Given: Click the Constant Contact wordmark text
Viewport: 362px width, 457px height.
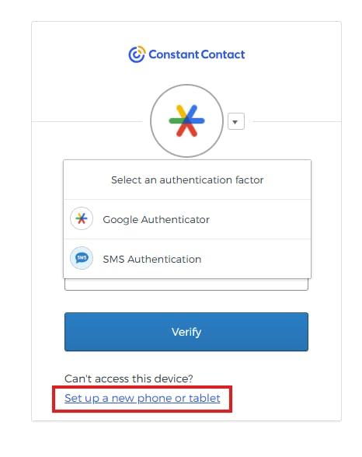Looking at the screenshot, I should 197,54.
